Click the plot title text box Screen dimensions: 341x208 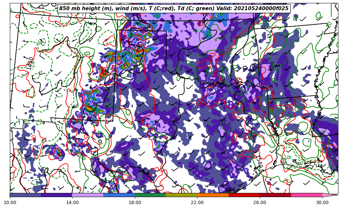pos(174,9)
